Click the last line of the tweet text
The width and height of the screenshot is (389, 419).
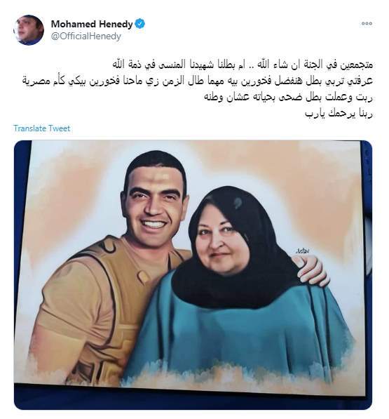[339, 114]
